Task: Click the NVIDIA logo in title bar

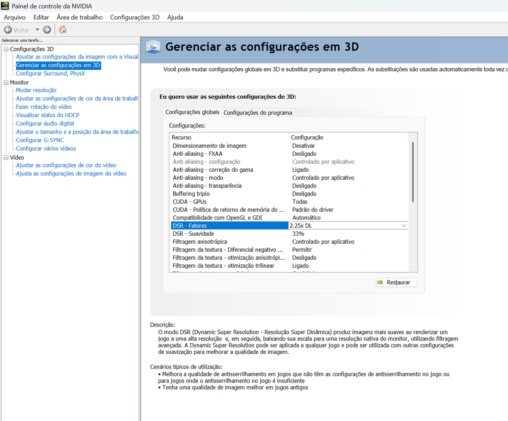Action: [x=5, y=6]
